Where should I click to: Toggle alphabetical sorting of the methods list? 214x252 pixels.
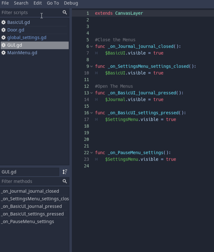tap(65, 172)
